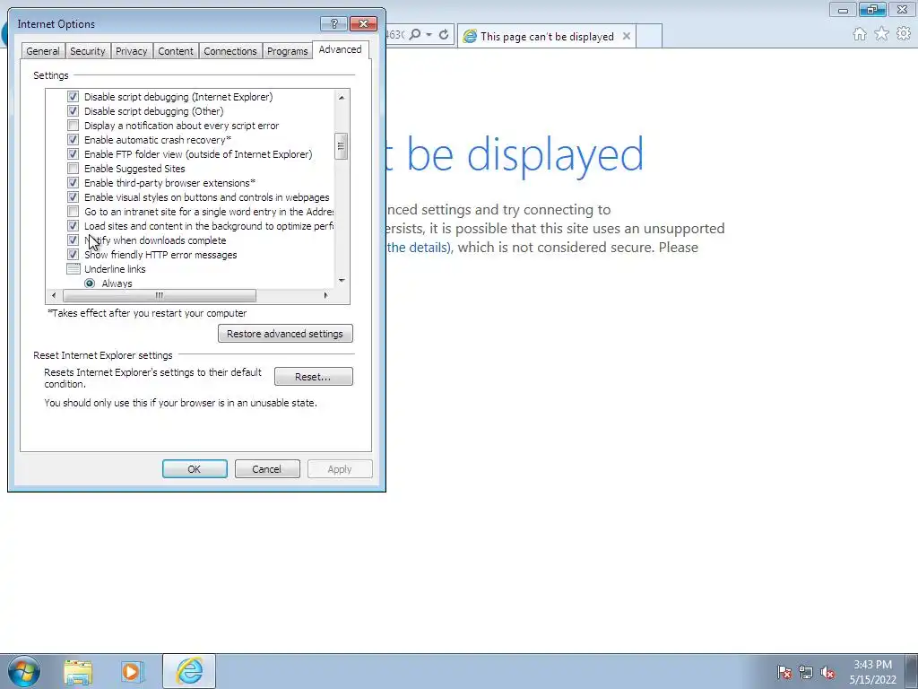Click the muted volume tray icon

(x=827, y=672)
